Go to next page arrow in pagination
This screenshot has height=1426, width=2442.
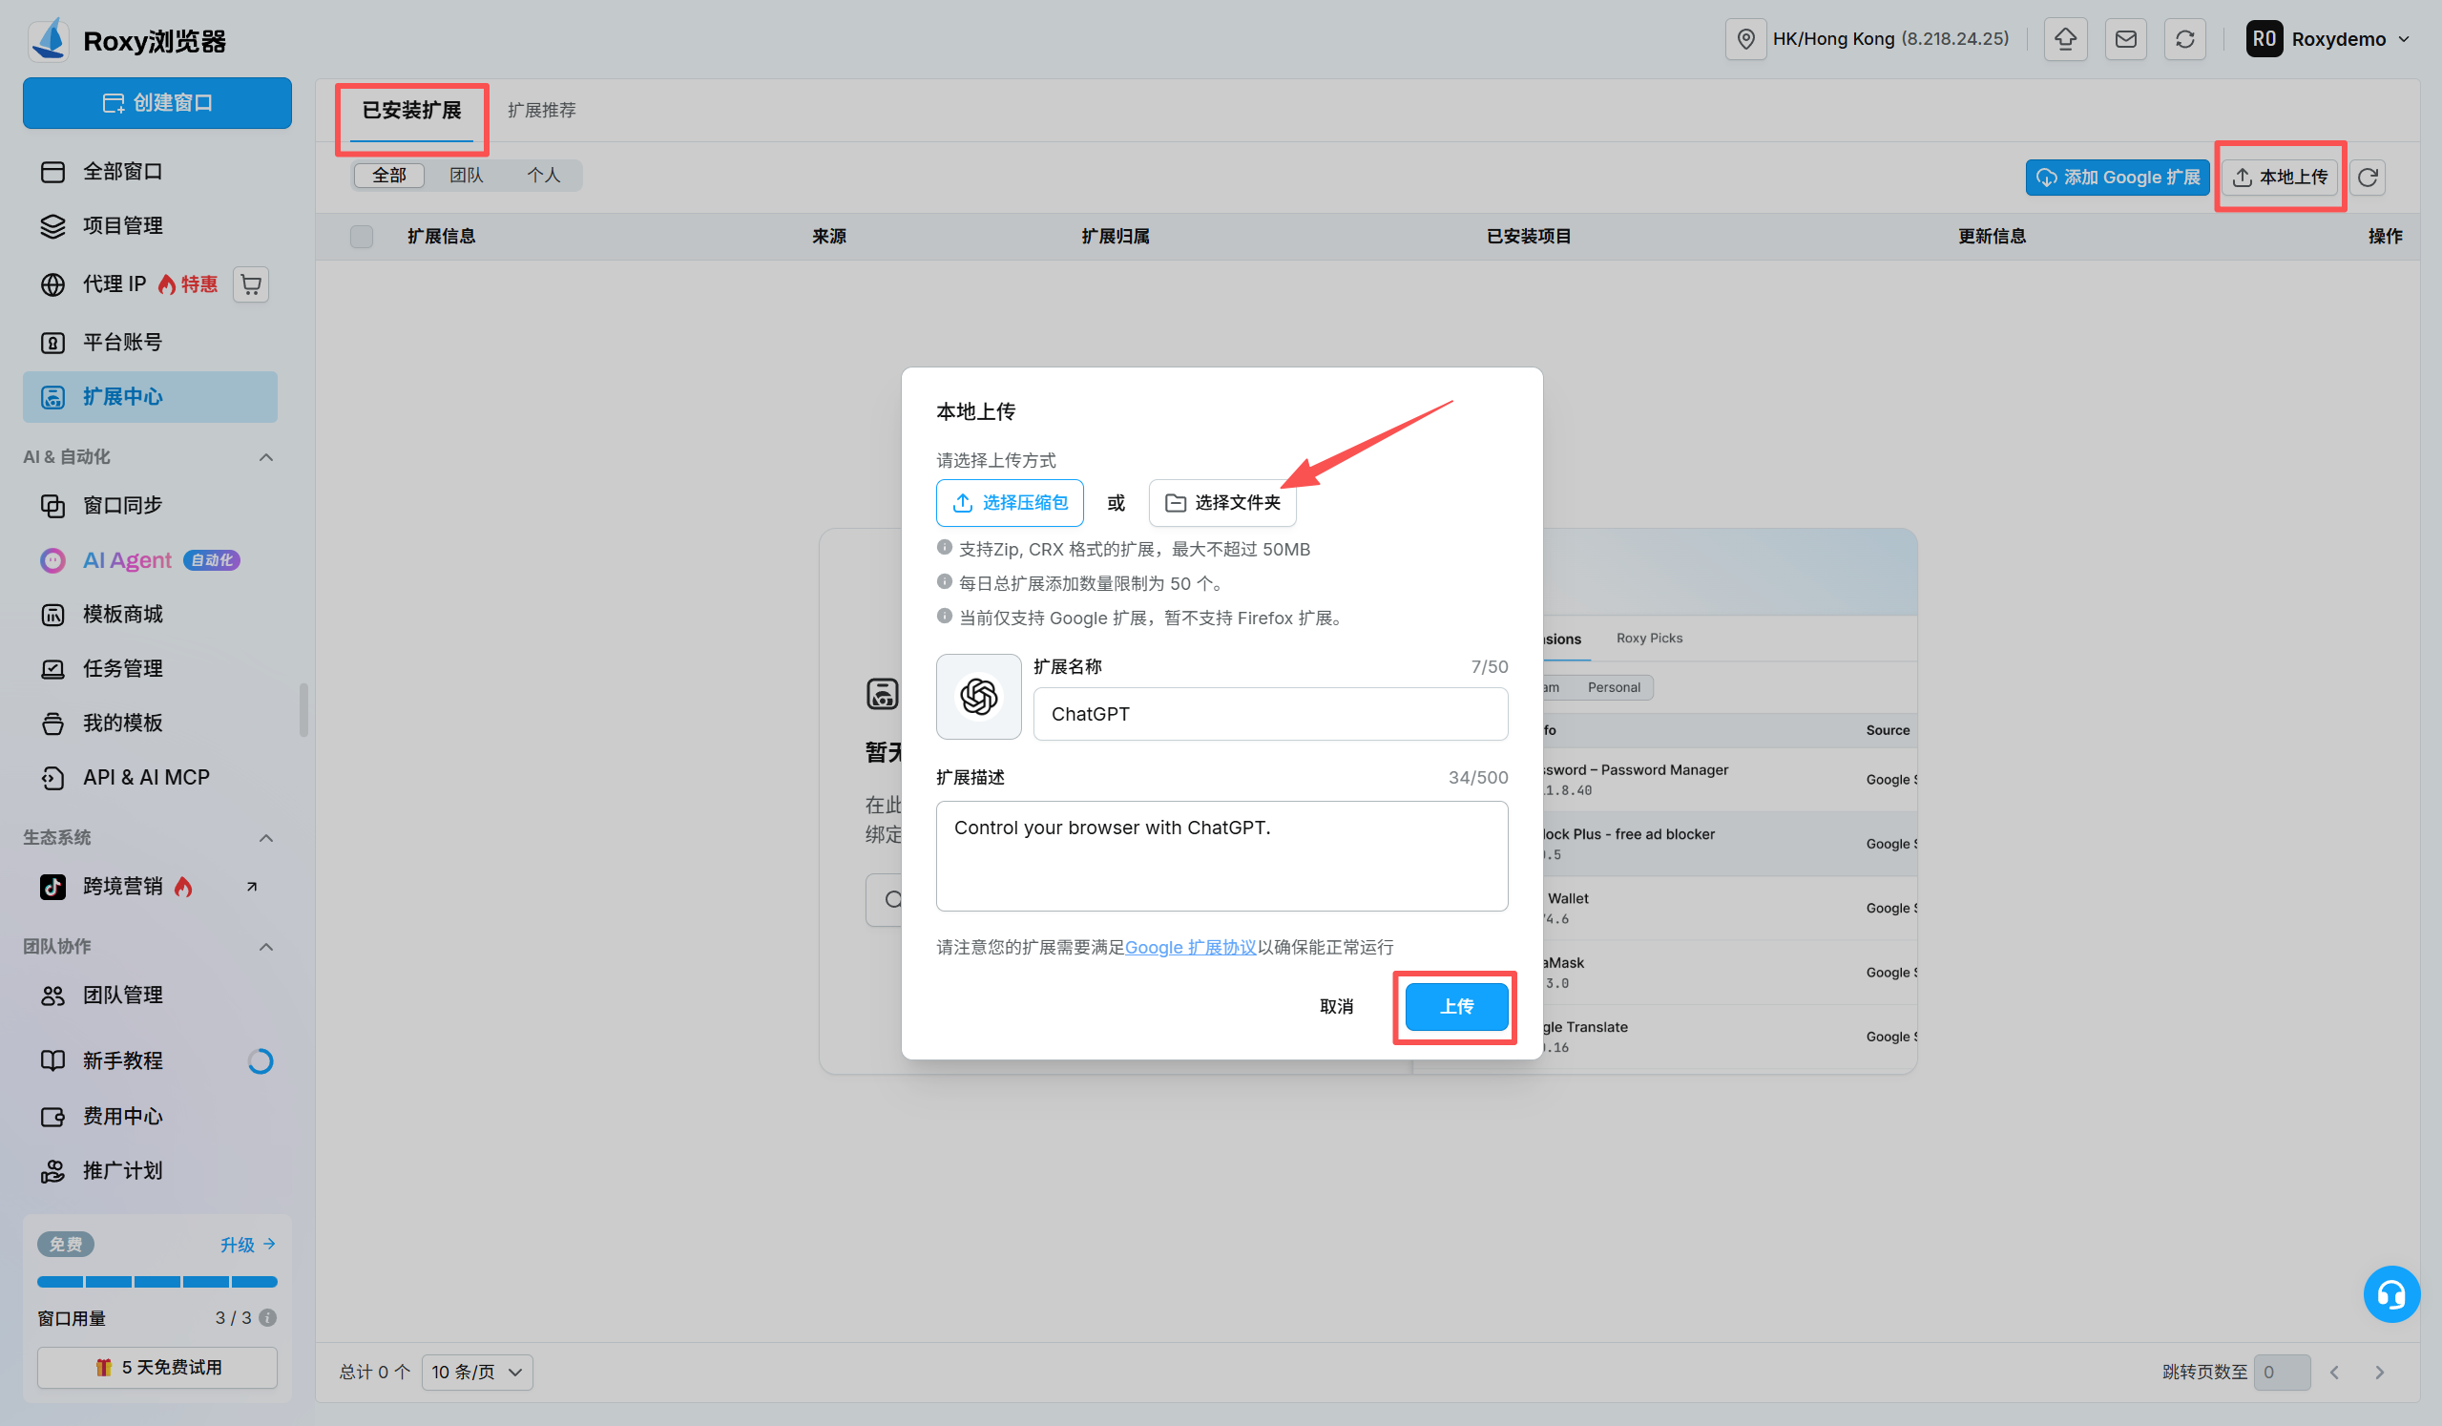pyautogui.click(x=2379, y=1372)
